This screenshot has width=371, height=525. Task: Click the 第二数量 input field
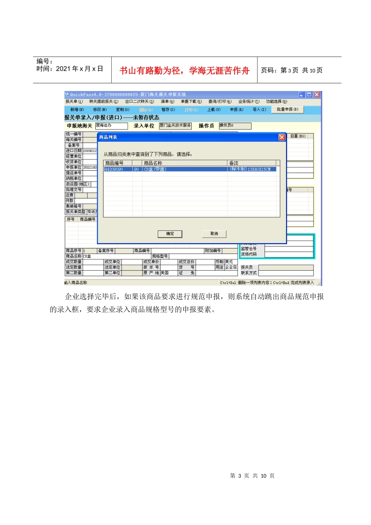click(x=93, y=273)
